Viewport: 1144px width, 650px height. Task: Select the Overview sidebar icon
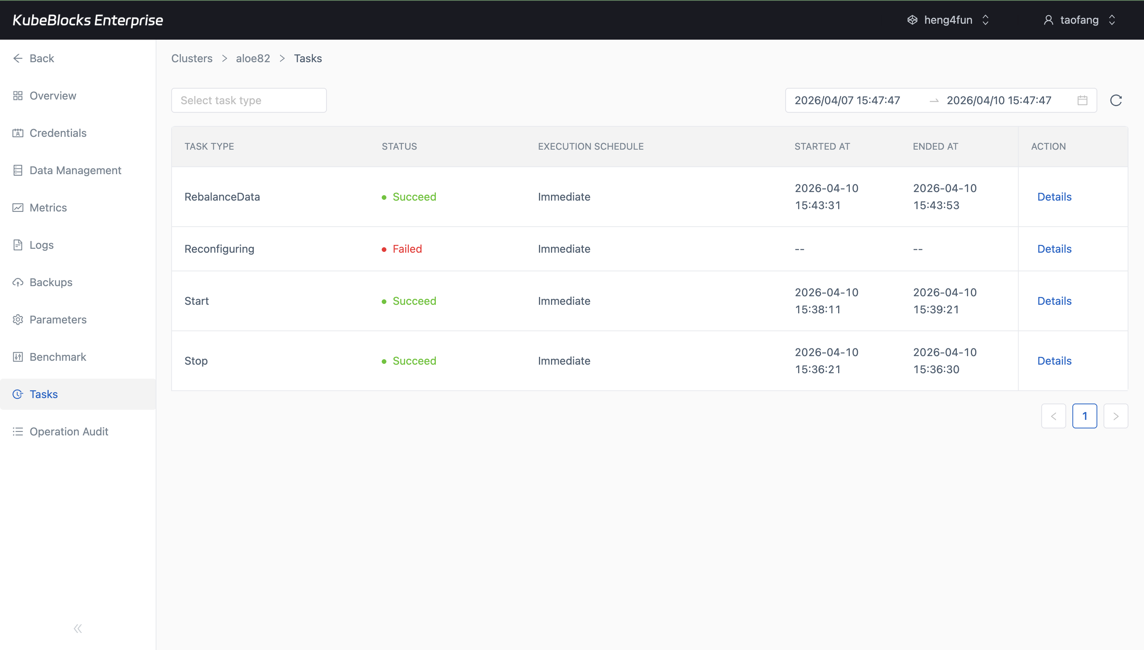[x=18, y=96]
